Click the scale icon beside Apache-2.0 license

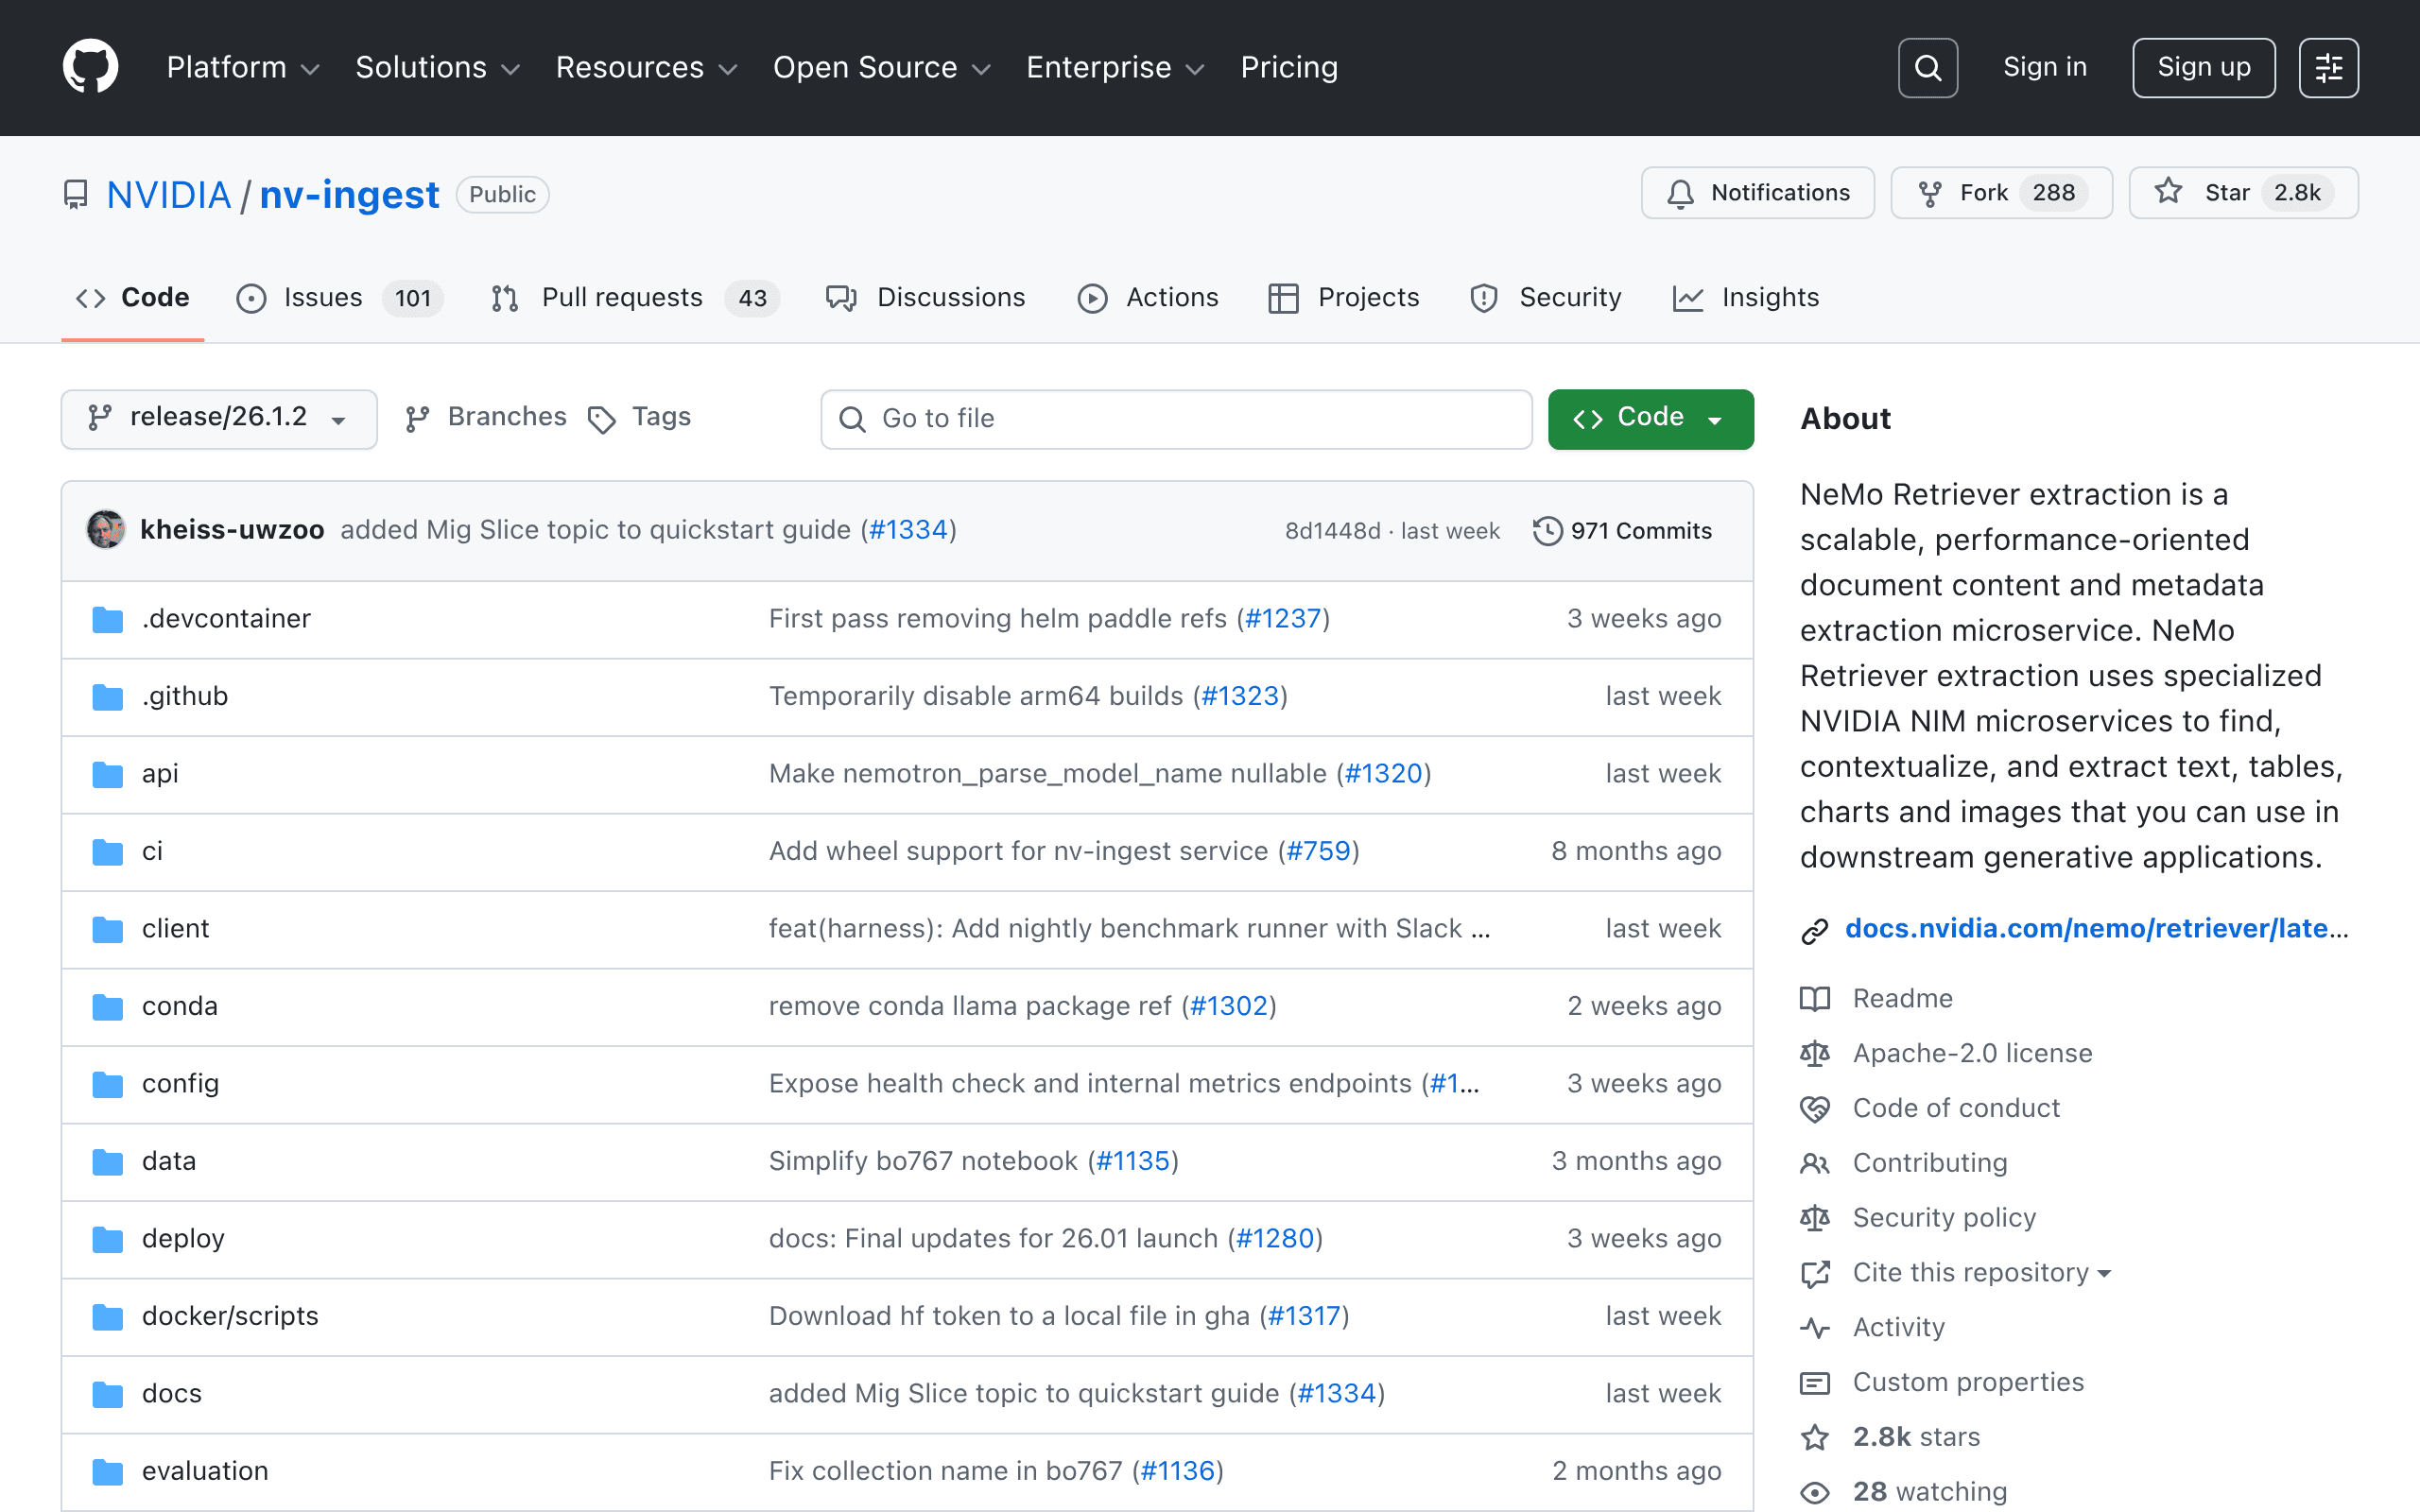(x=1815, y=1053)
